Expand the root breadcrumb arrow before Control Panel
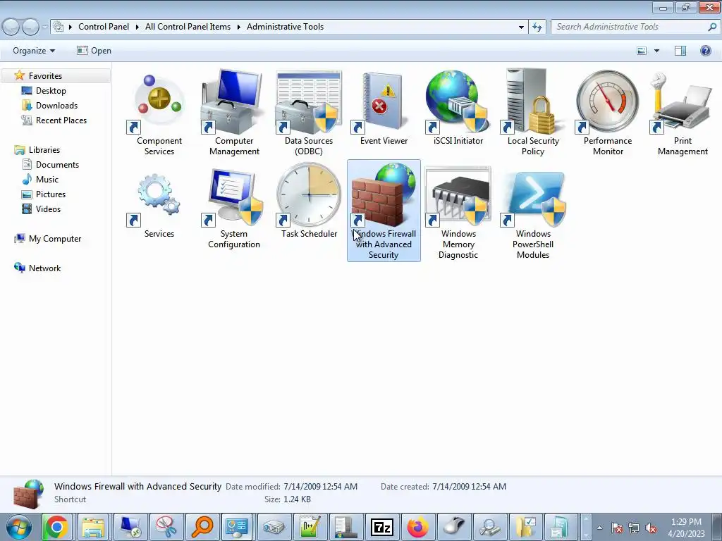 coord(71,27)
